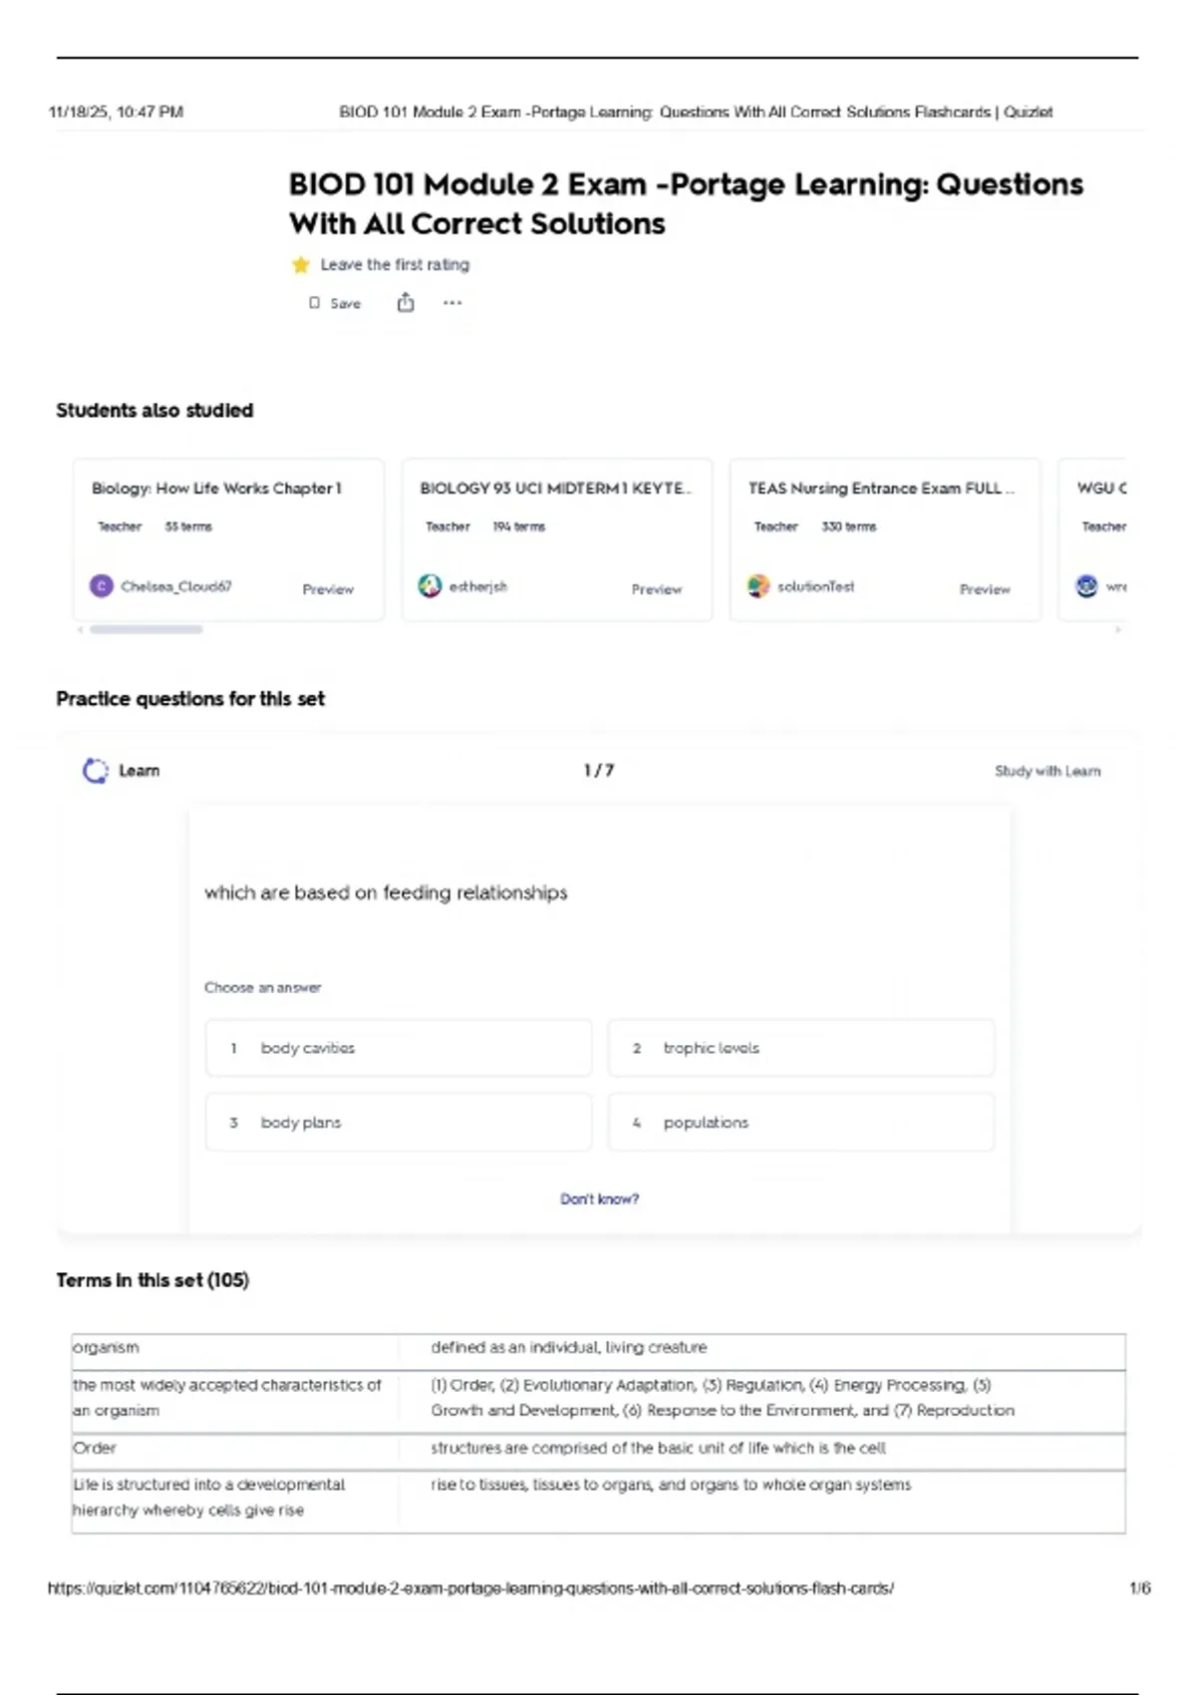Screen dimensions: 1196x1695
Task: Preview the TEAS Nursing Entrance Exam set
Action: 985,589
